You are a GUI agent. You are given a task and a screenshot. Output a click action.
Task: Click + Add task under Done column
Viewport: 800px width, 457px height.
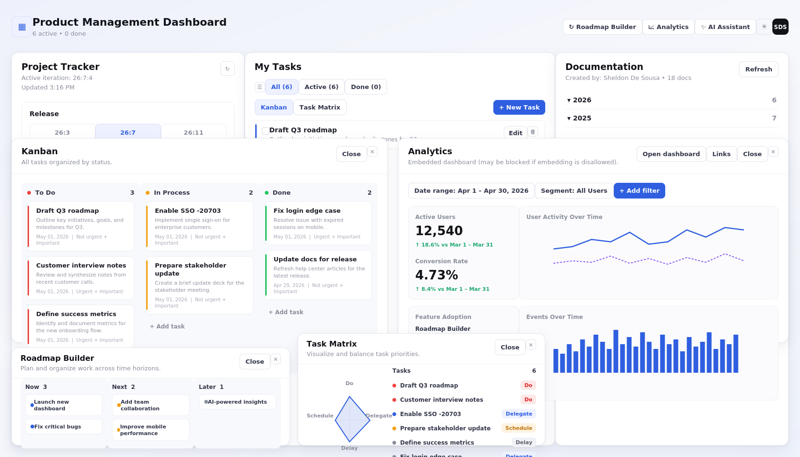[x=286, y=312]
